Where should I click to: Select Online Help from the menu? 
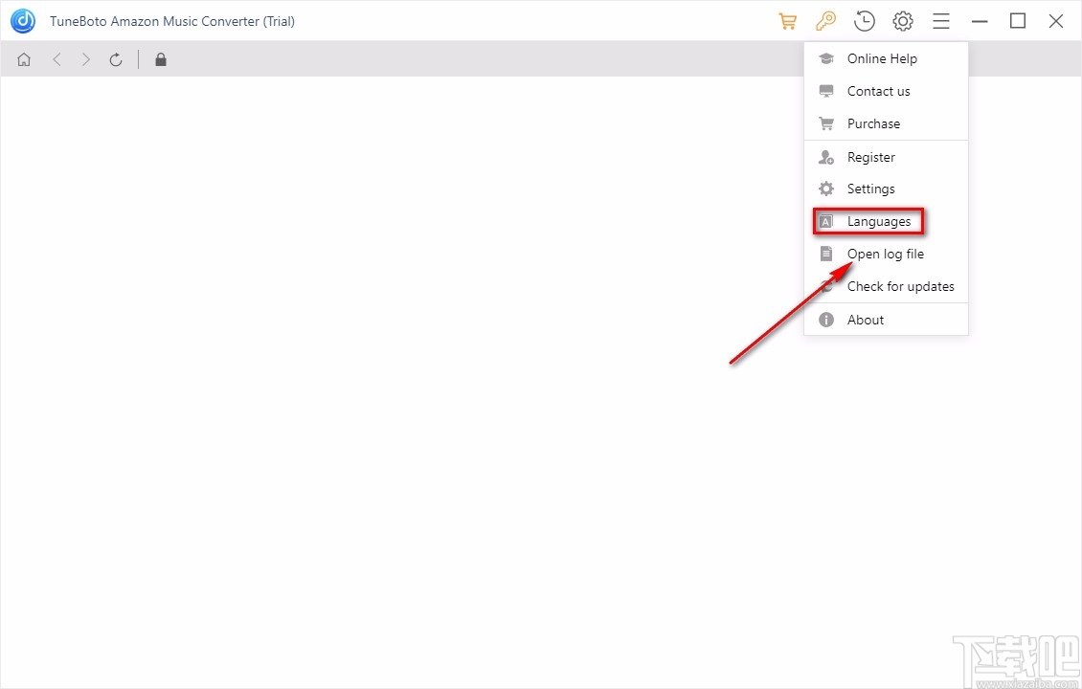tap(886, 58)
